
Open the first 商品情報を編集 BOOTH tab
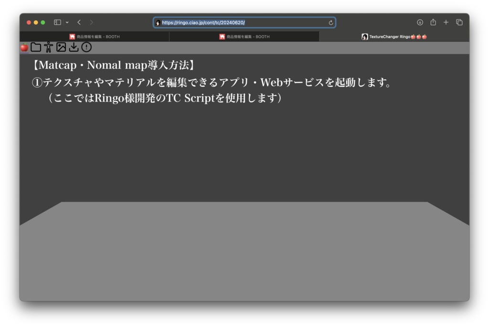tap(95, 36)
